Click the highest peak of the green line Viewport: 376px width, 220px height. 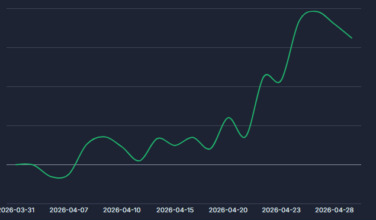[314, 11]
